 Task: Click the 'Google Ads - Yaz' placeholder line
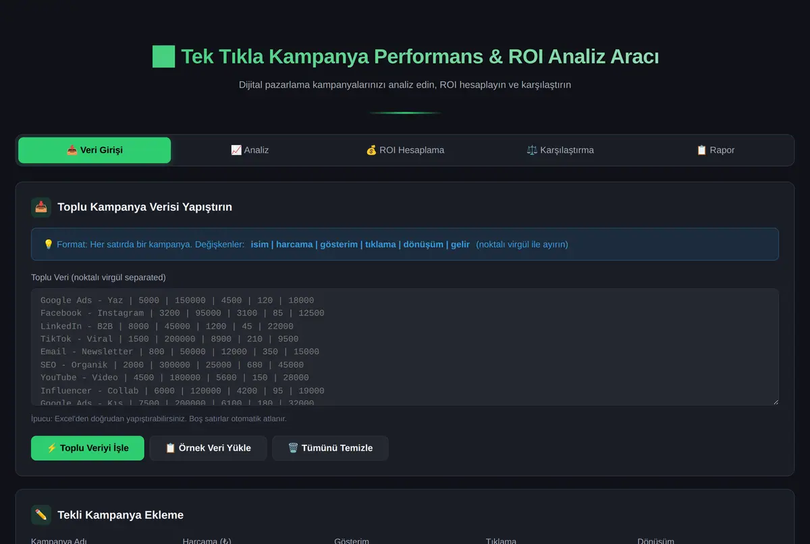[177, 300]
